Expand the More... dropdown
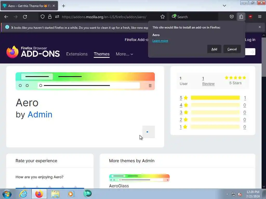The width and height of the screenshot is (266, 199). pos(124,54)
